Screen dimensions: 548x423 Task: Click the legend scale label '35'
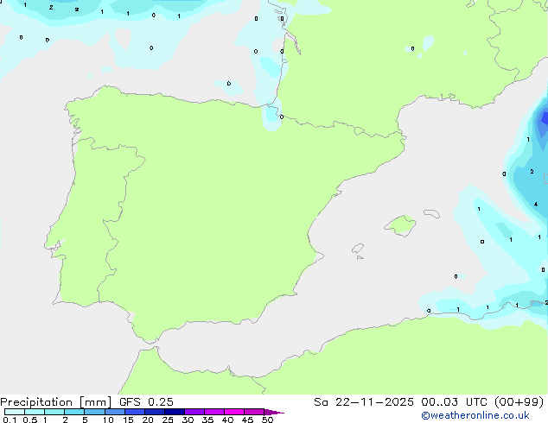coord(207,420)
